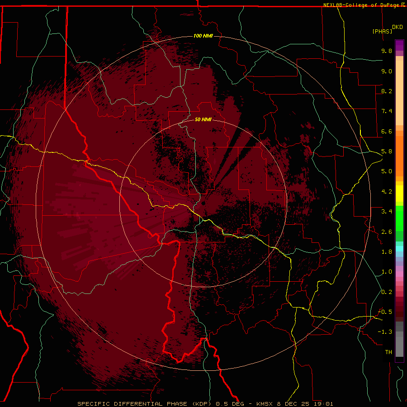Pick the pink segment of the color bar
Screen dimensions: 407x407
click(399, 274)
